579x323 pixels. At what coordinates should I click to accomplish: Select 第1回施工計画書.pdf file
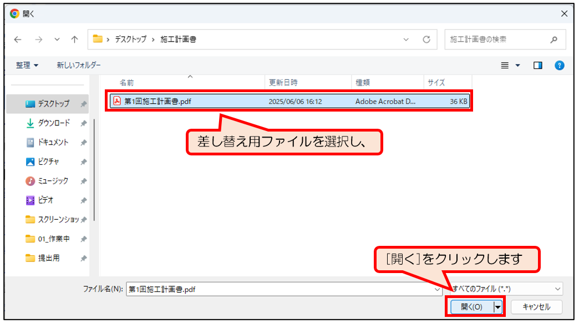pos(158,102)
